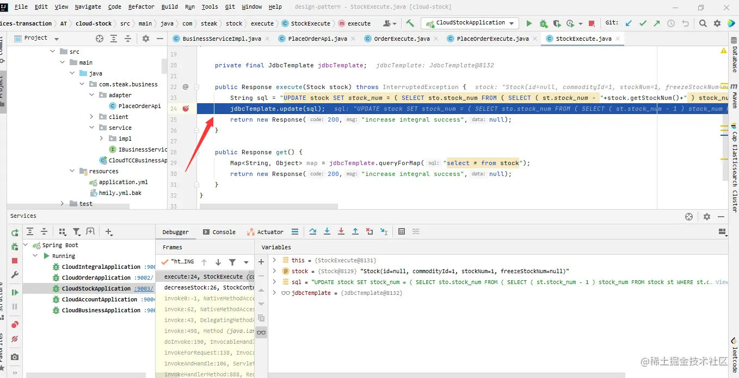This screenshot has height=378, width=739.
Task: Open the Build menu
Action: click(x=170, y=7)
